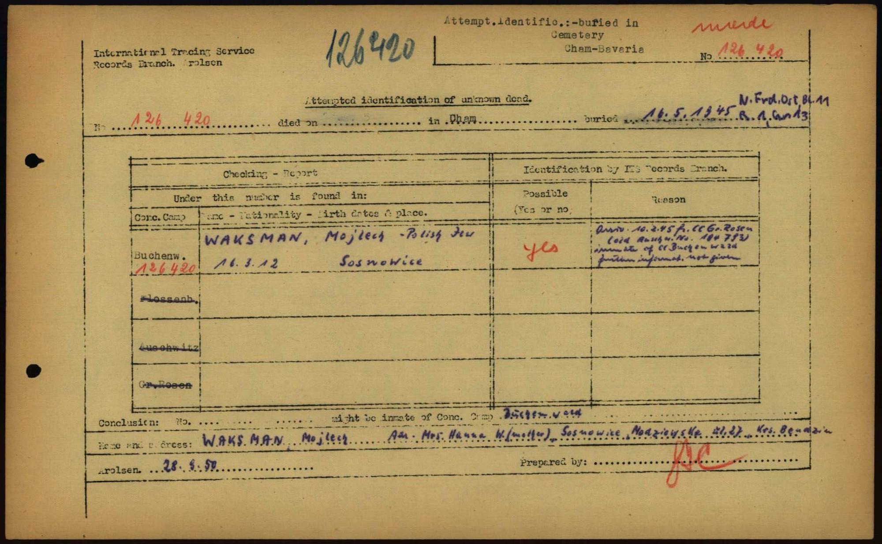This screenshot has width=882, height=544.
Task: Click the handwritten name 'WAKSMAN, Mojlech' in table
Action: (x=294, y=238)
